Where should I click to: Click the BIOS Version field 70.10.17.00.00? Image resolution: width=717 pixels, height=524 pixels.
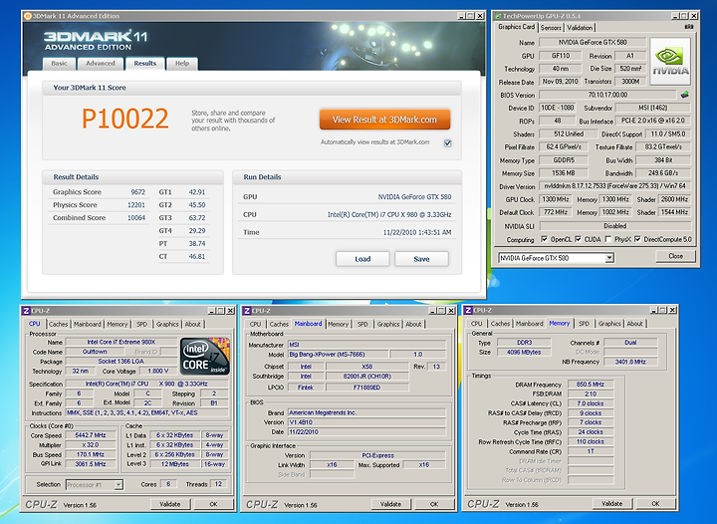tap(607, 95)
